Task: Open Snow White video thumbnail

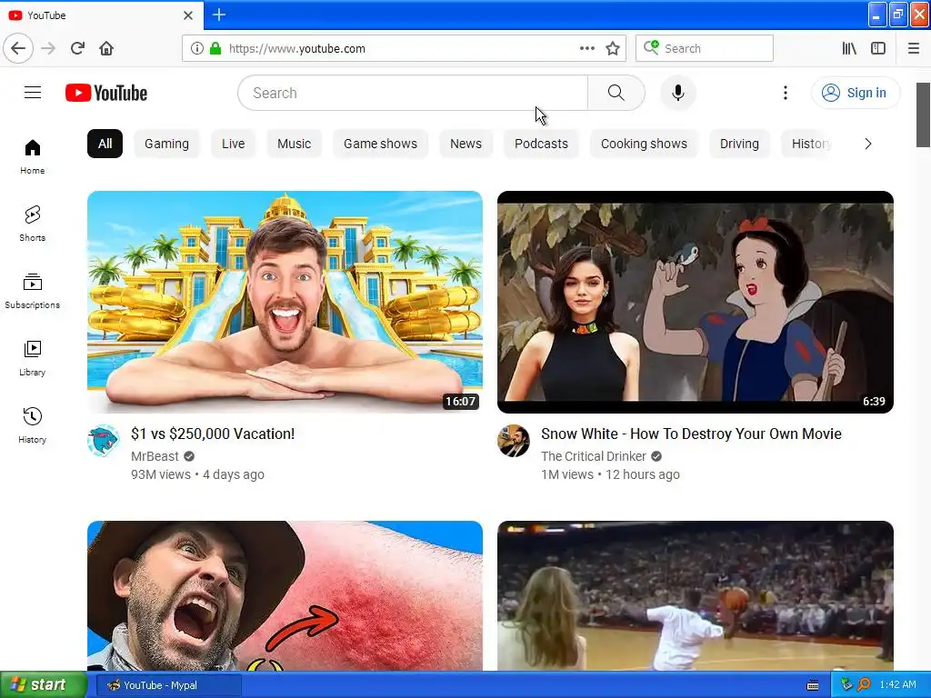Action: point(696,302)
